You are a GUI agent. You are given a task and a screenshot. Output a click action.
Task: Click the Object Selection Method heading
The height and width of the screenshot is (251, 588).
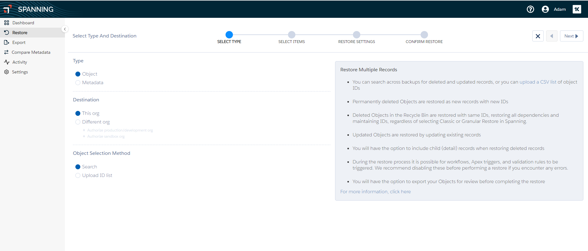point(102,153)
